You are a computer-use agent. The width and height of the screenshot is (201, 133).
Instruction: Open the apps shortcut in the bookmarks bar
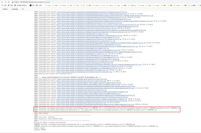4,5
